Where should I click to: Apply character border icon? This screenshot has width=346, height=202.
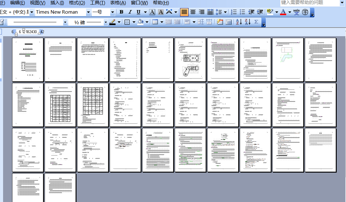pyautogui.click(x=152, y=12)
